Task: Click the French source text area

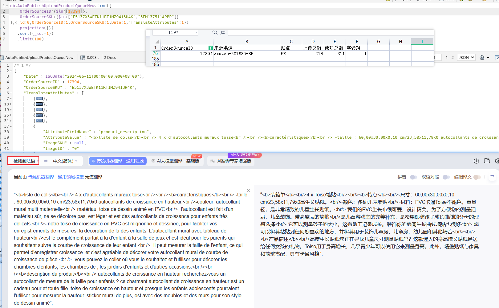Action: click(130, 248)
